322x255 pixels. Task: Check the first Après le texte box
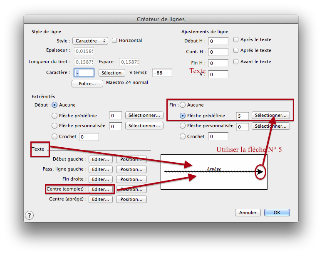click(x=236, y=40)
